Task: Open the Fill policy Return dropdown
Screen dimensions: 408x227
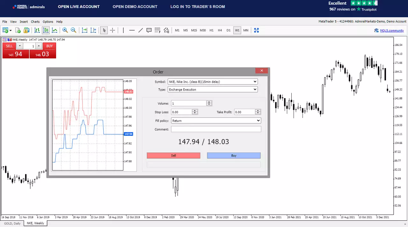Action: 216,121
